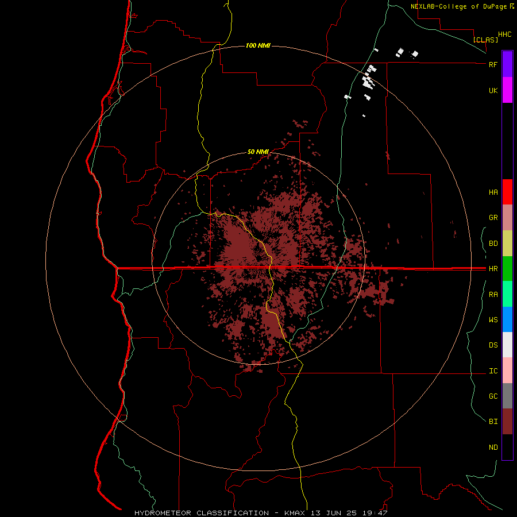Screen dimensions: 517x517
Task: Click the RA light green legend swatch
Action: click(x=507, y=294)
